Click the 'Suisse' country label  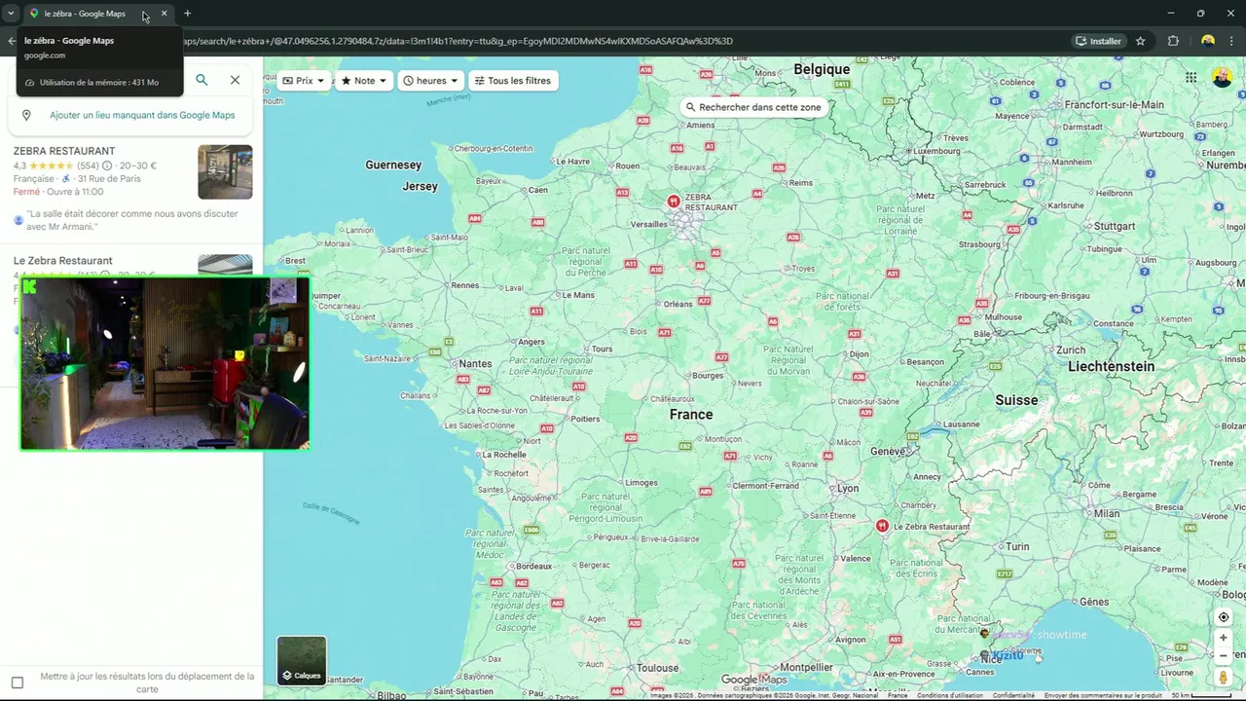coord(1016,400)
